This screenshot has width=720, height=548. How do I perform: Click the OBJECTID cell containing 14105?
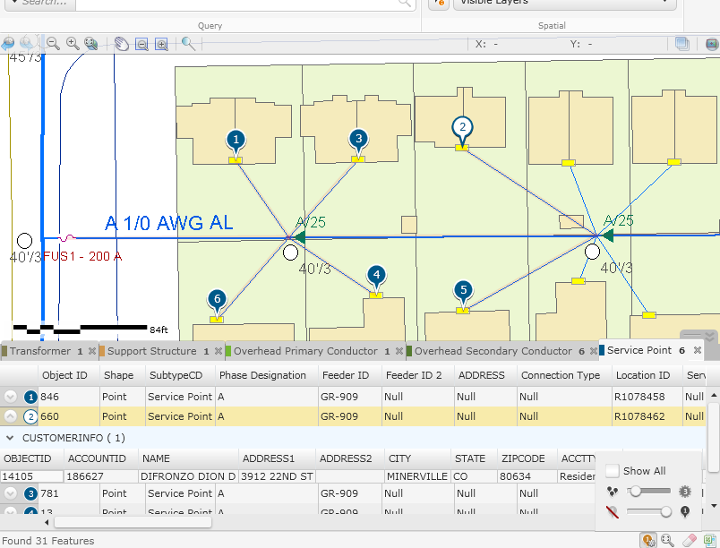coord(31,477)
